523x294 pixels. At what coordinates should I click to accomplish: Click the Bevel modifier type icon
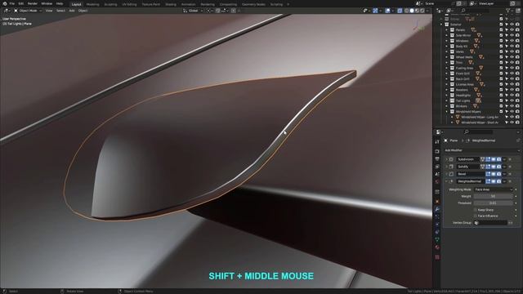click(x=451, y=174)
